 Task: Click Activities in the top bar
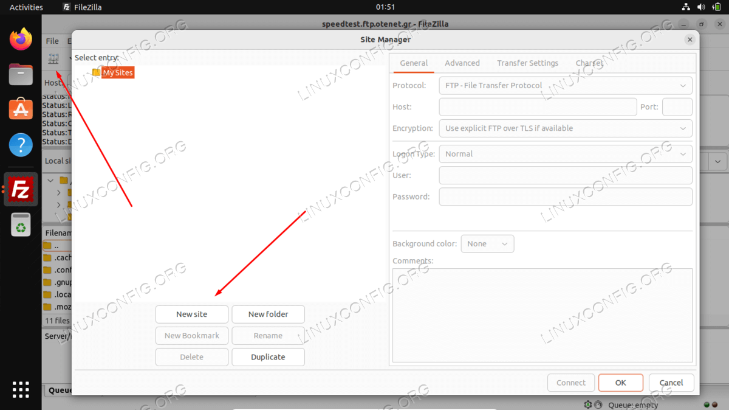pos(26,7)
